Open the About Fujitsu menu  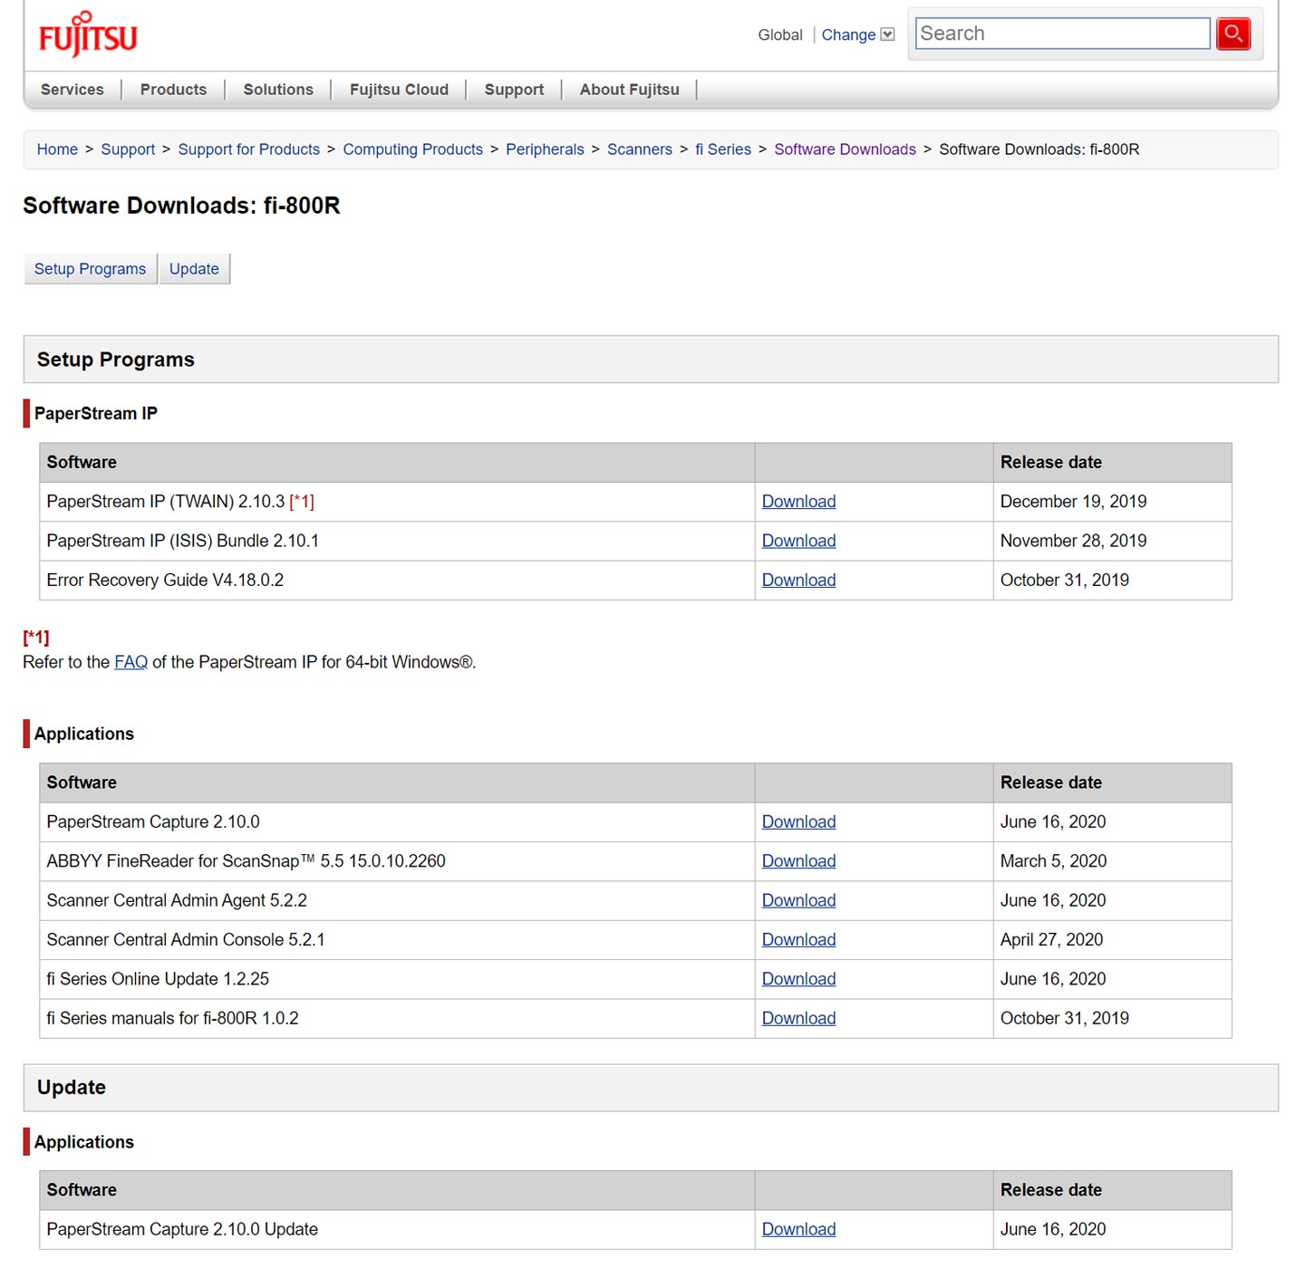coord(630,90)
